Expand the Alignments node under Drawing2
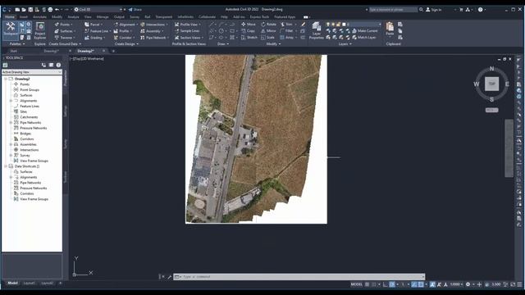Screen dimensions: 525x295 [11, 101]
